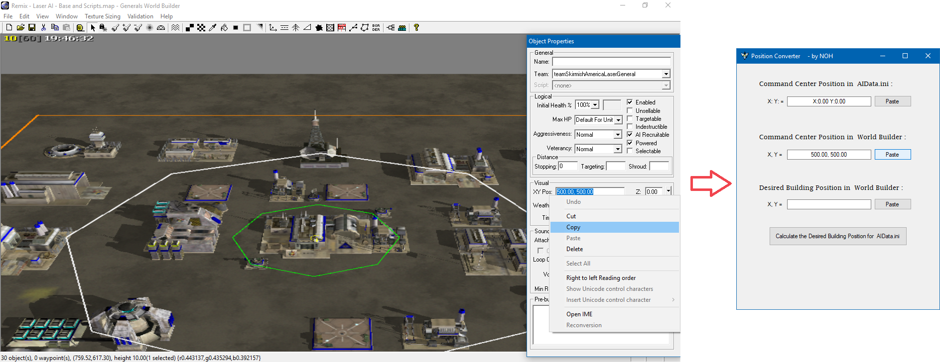
Task: Click the BORDER tool icon
Action: (376, 28)
